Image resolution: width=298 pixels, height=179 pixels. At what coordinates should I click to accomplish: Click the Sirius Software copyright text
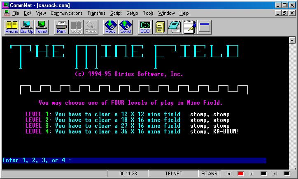129,74
